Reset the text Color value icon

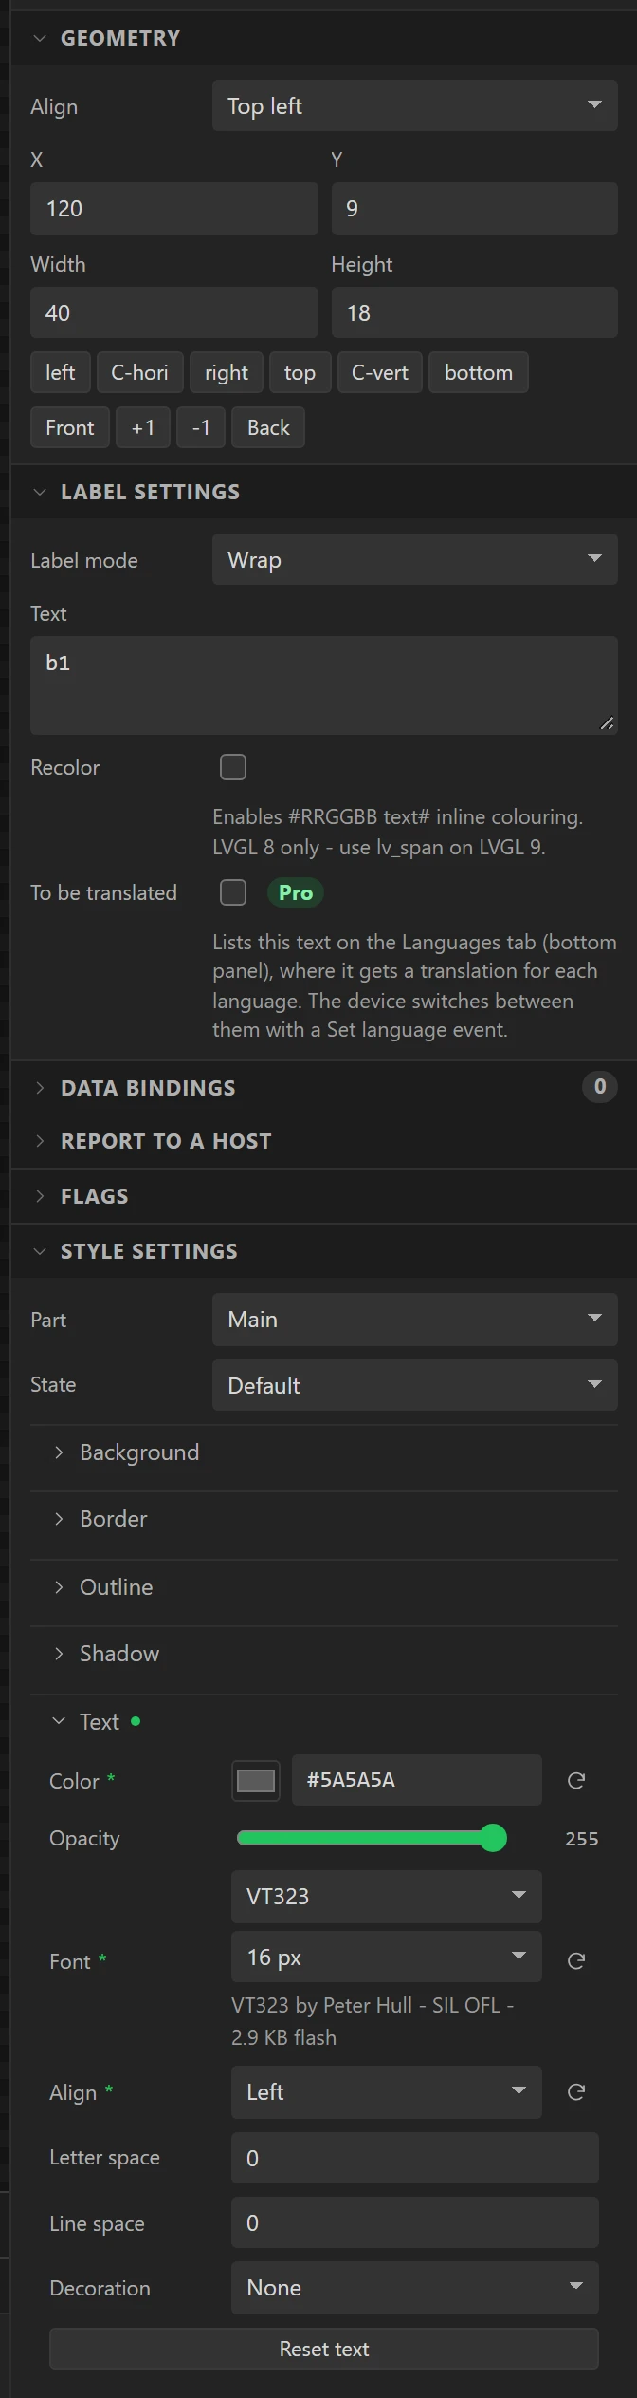pos(575,1780)
